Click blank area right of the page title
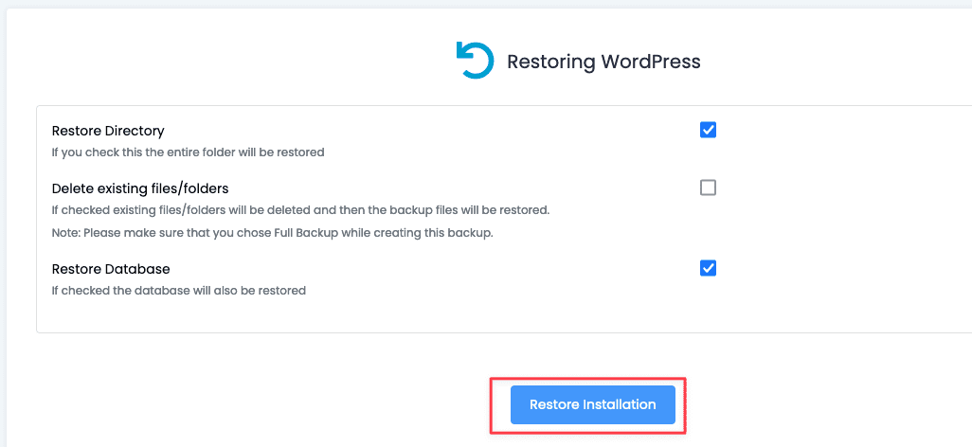 click(x=834, y=62)
